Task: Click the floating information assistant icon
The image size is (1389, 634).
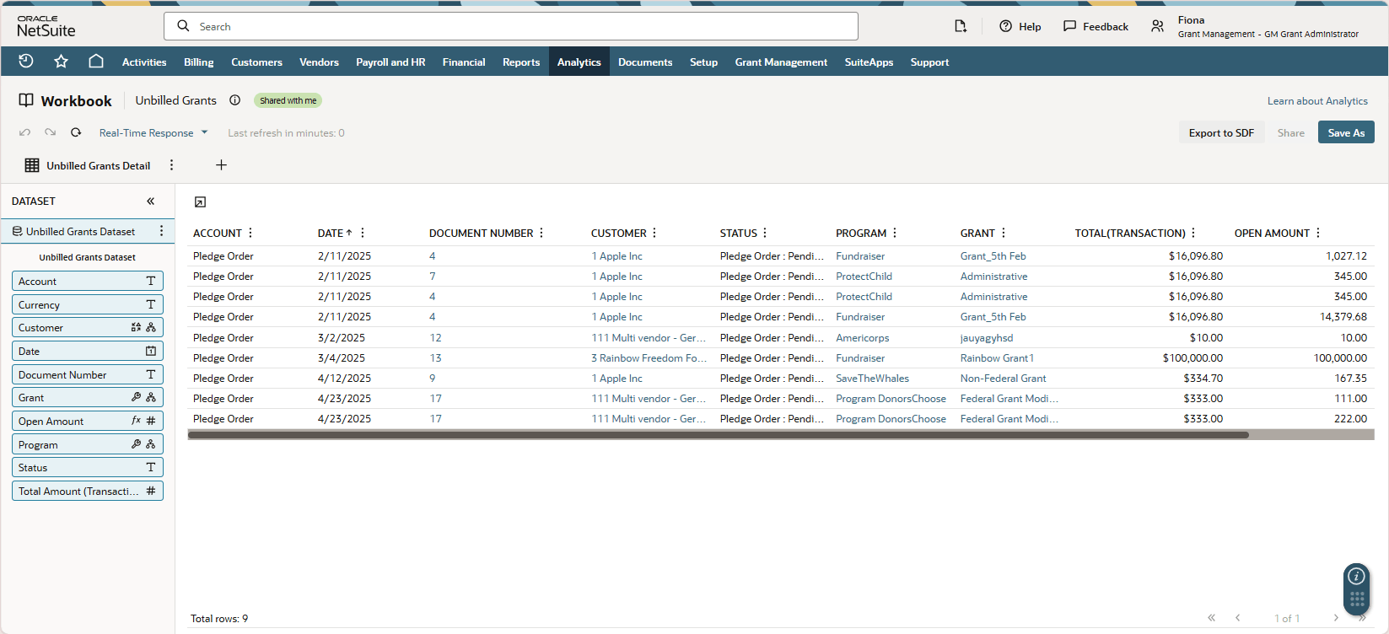Action: [x=1356, y=577]
